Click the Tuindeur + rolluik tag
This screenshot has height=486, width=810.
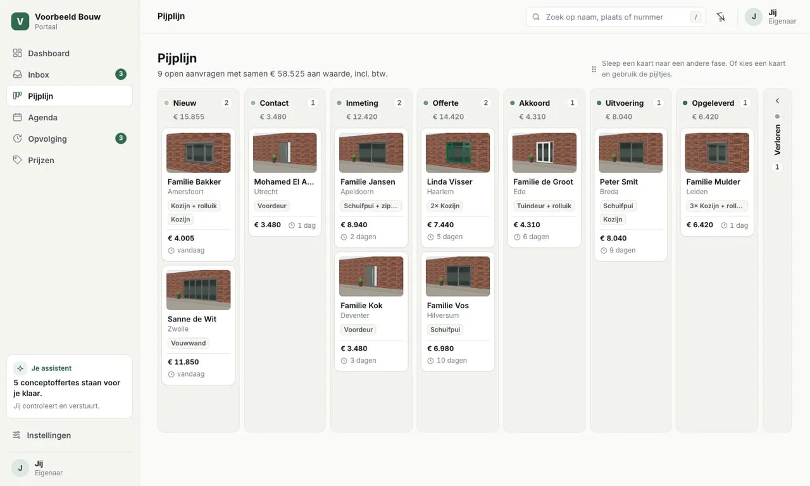[544, 206]
